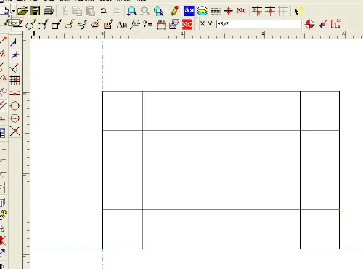Save drawing using the floppy disk icon
Image resolution: width=363 pixels, height=269 pixels.
(36, 11)
